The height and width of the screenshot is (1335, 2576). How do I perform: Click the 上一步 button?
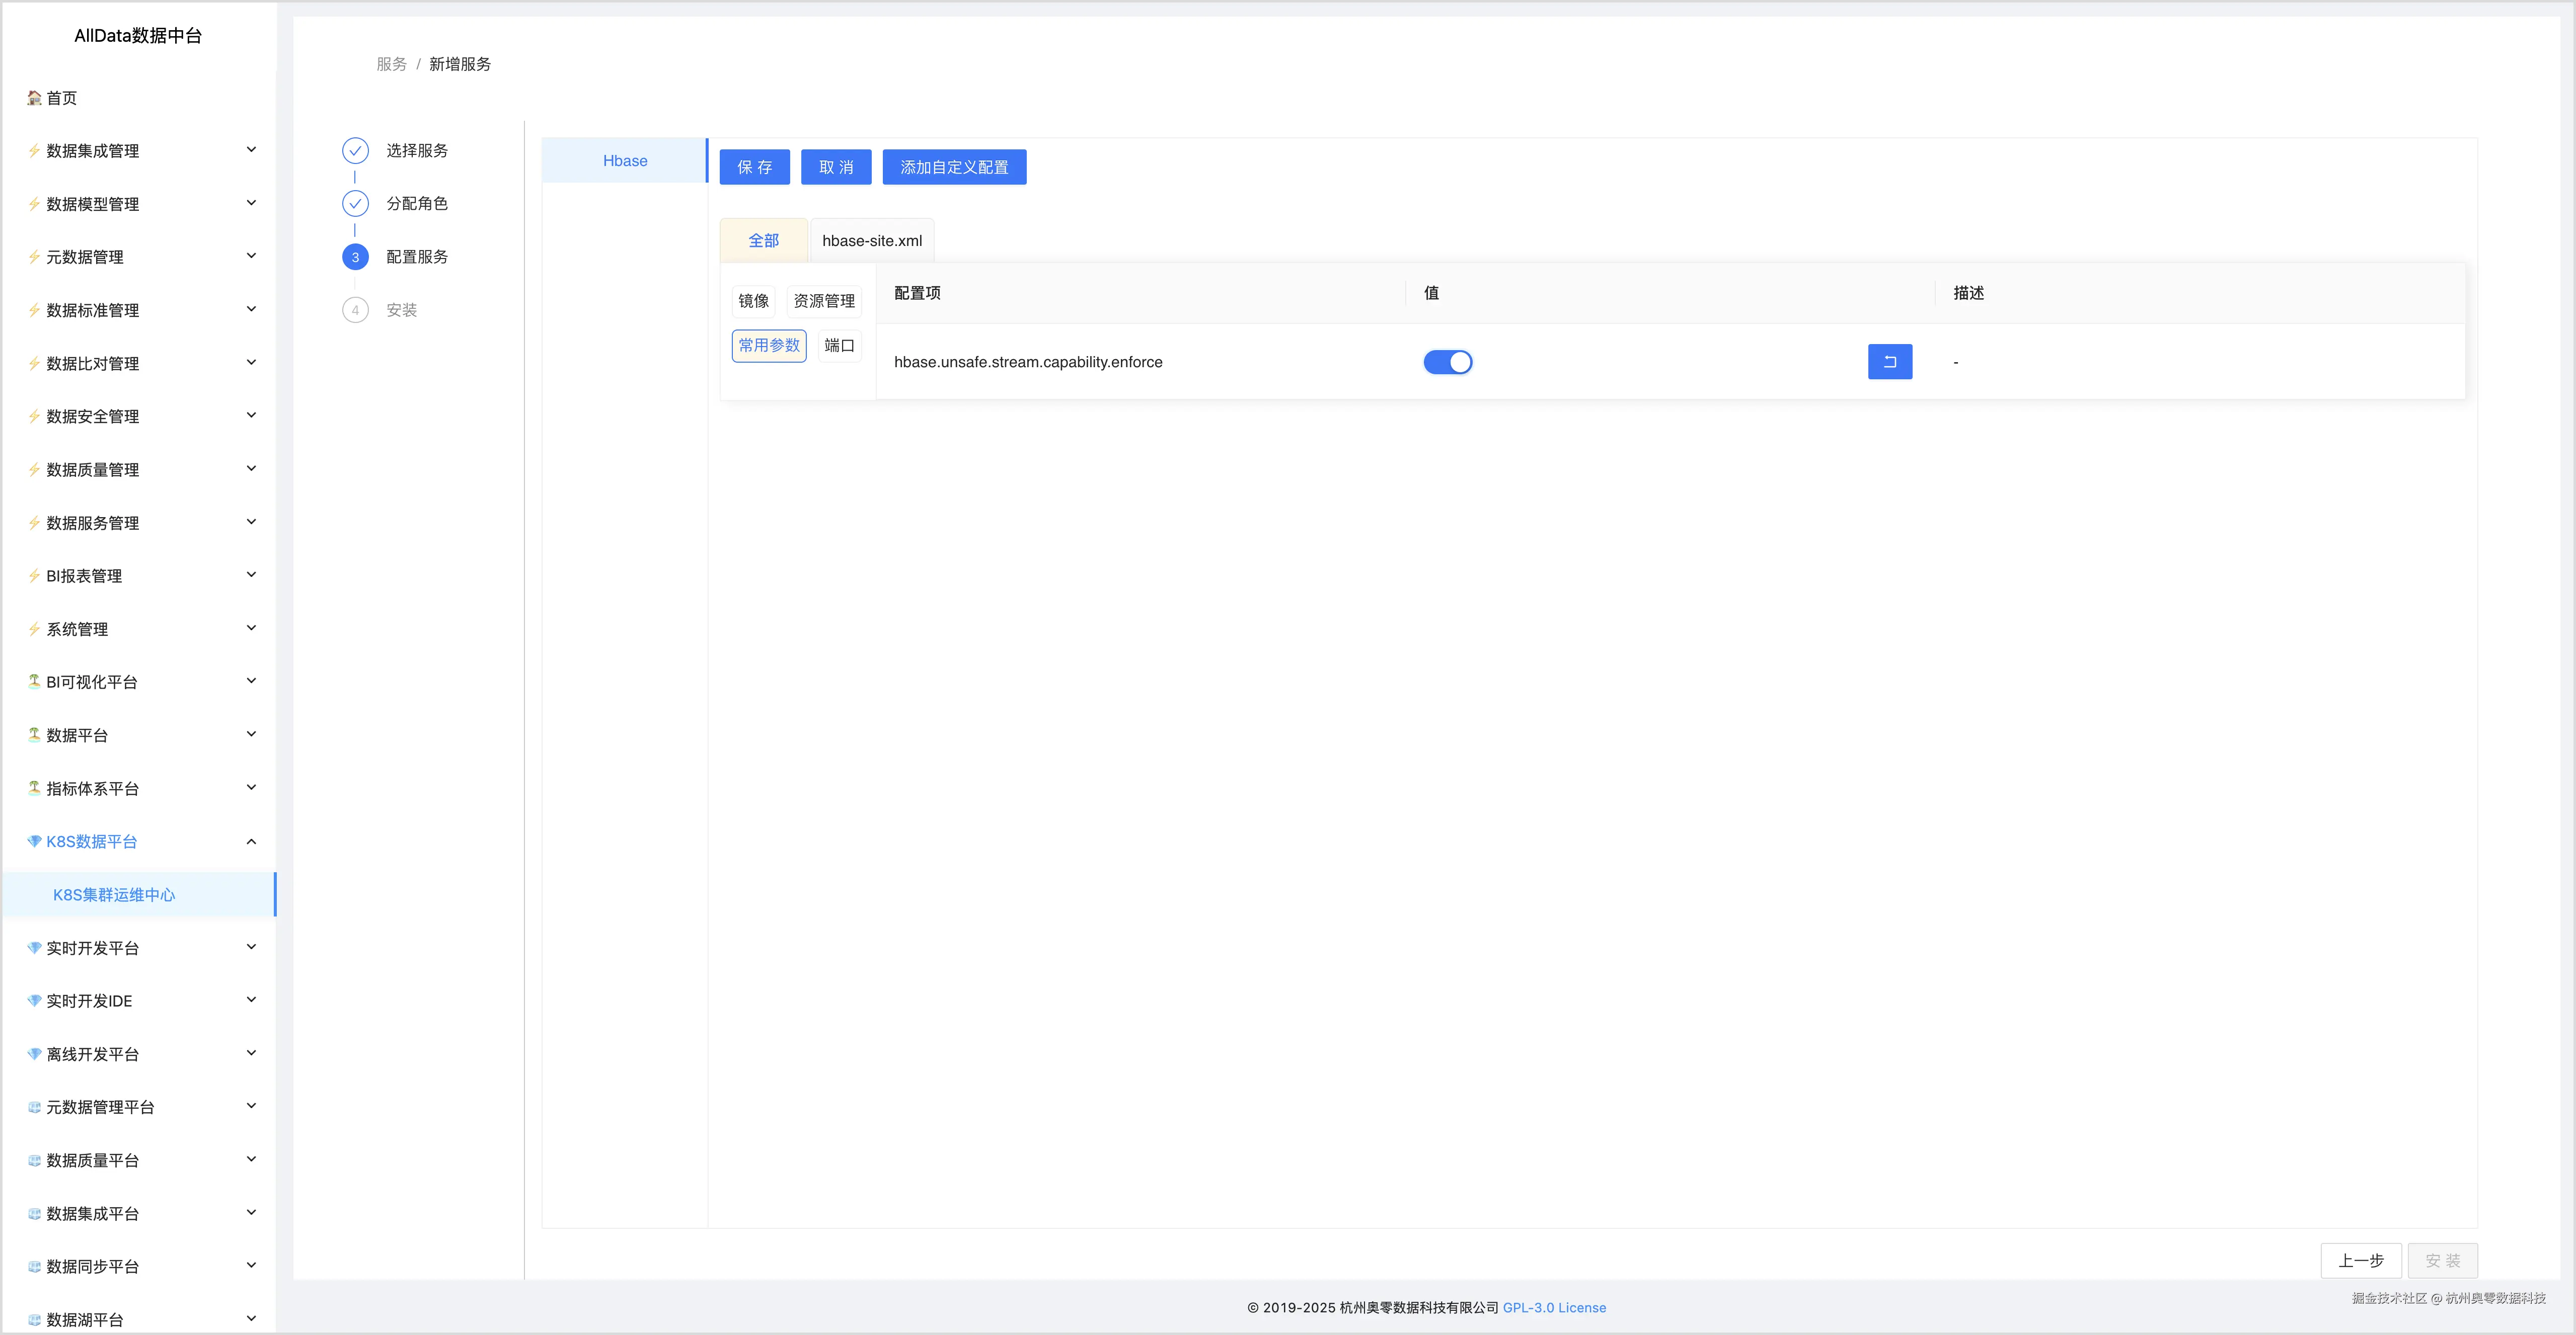[x=2360, y=1261]
